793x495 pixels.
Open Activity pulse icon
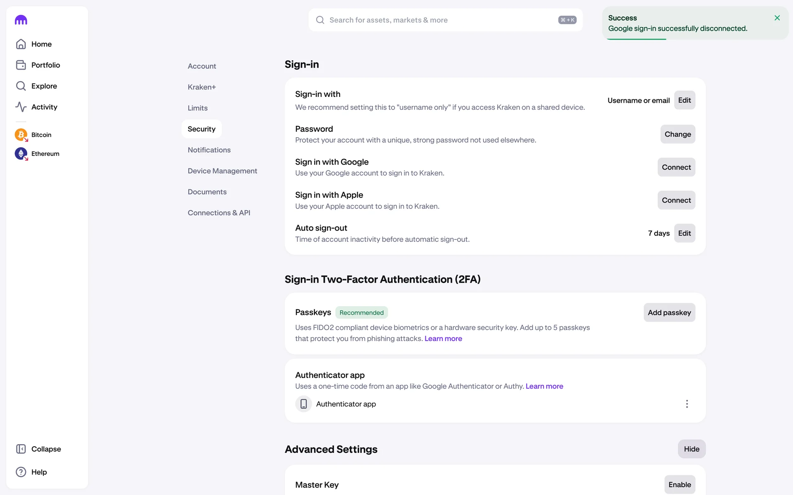[x=21, y=107]
